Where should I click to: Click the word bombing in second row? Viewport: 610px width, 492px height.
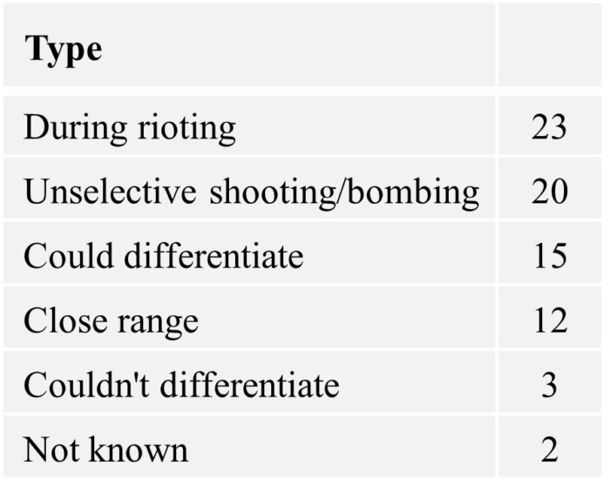pyautogui.click(x=413, y=192)
